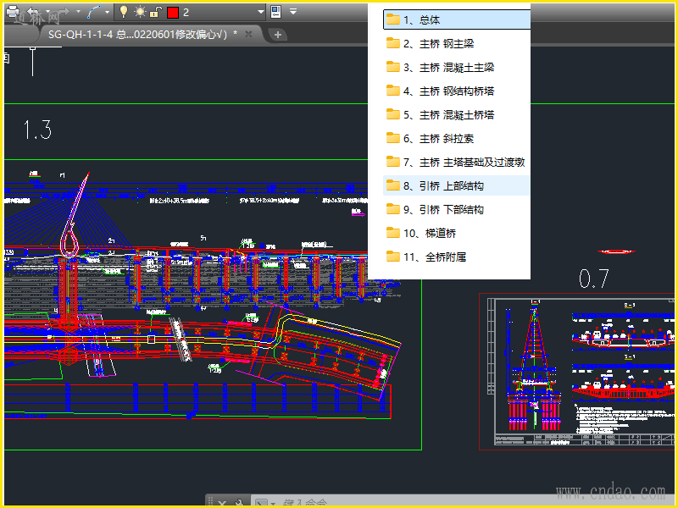Open the Redo history dropdown arrow

(78, 12)
